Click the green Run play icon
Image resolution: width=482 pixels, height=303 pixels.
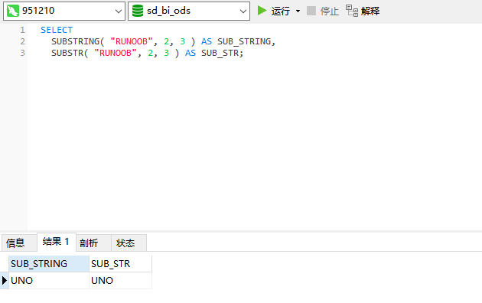262,11
